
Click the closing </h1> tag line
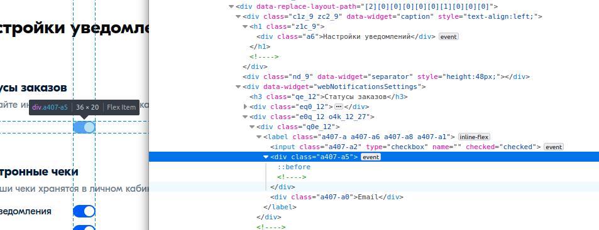tap(260, 47)
